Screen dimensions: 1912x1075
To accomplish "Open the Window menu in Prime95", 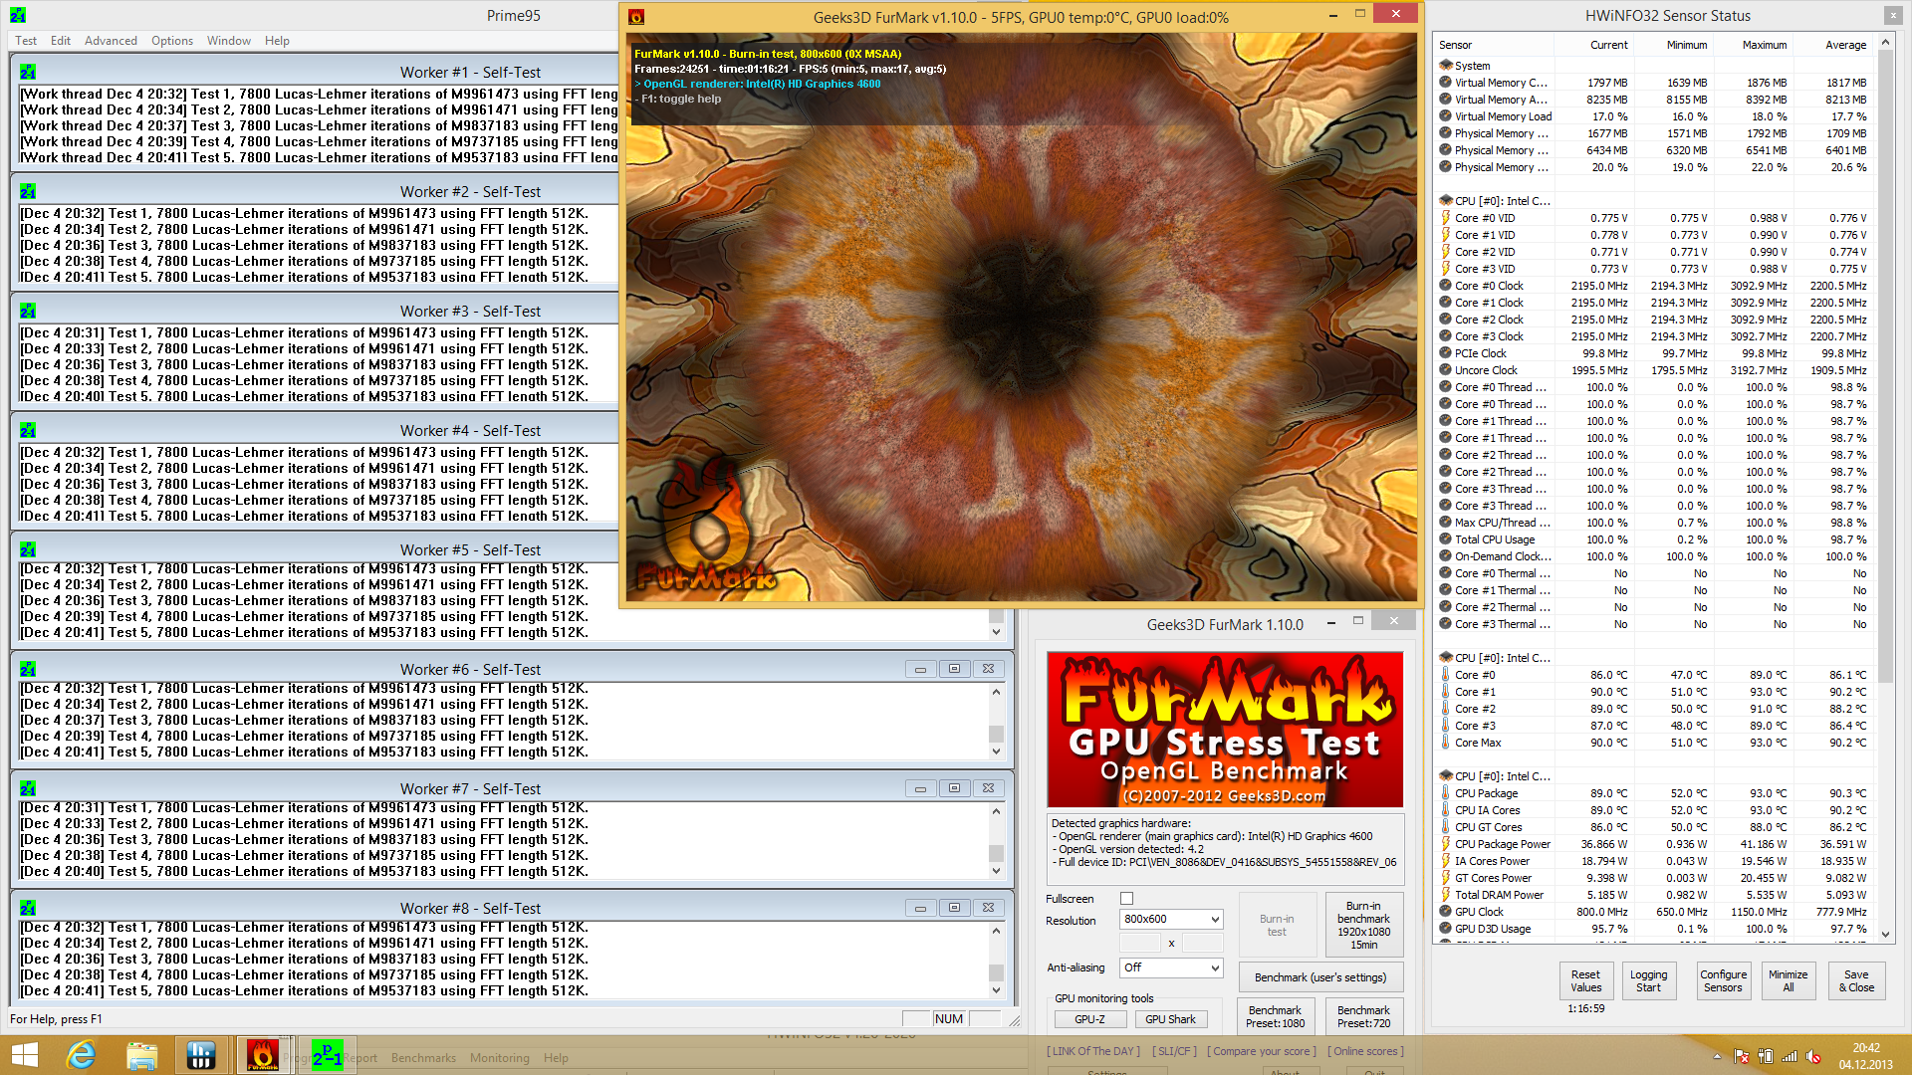I will [x=229, y=41].
